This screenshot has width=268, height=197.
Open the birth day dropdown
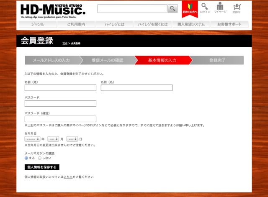(x=72, y=139)
